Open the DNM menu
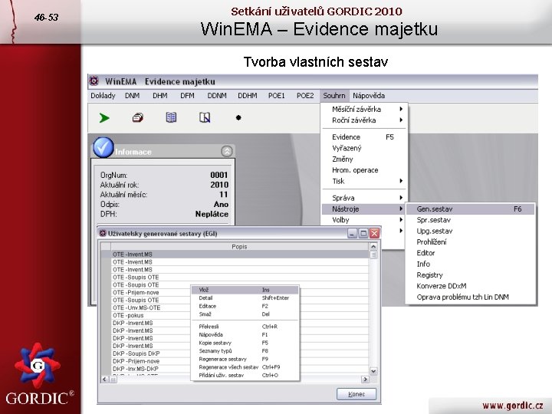 tap(133, 96)
